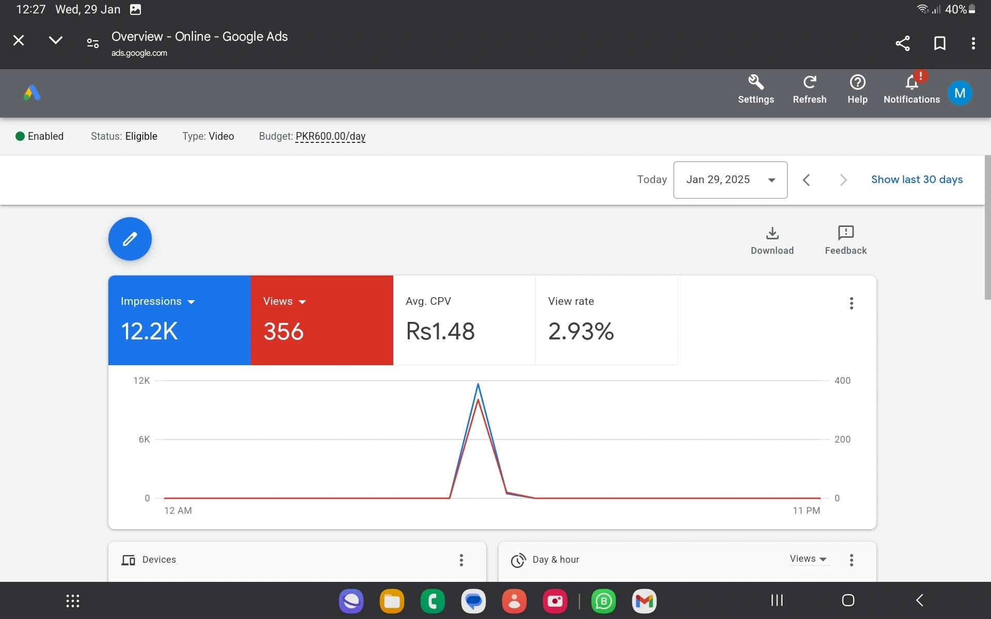Open the Settings wrench icon
The height and width of the screenshot is (619, 991).
pos(756,83)
